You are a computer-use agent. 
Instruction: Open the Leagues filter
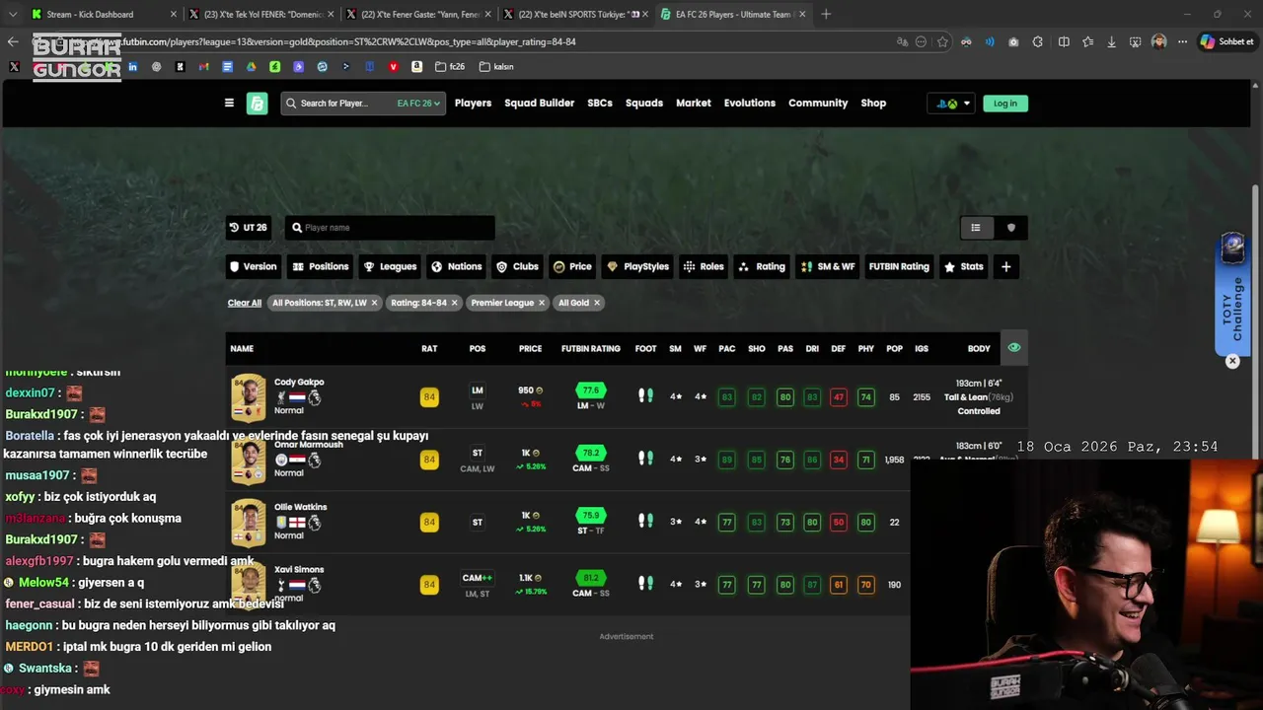coord(391,266)
